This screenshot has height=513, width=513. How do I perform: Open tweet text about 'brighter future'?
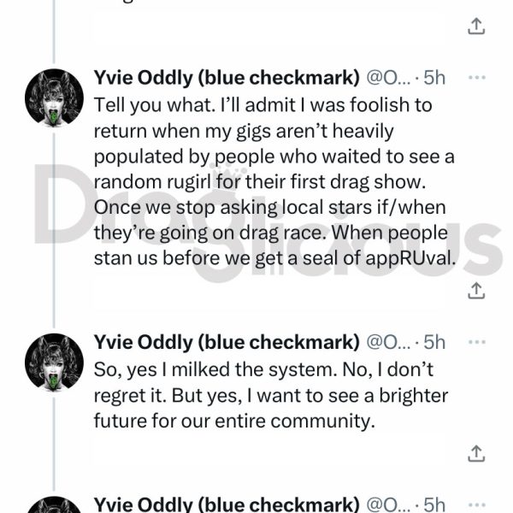(271, 395)
